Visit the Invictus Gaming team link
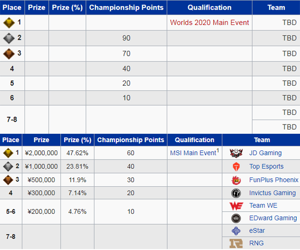This screenshot has height=250, width=300. click(x=272, y=193)
